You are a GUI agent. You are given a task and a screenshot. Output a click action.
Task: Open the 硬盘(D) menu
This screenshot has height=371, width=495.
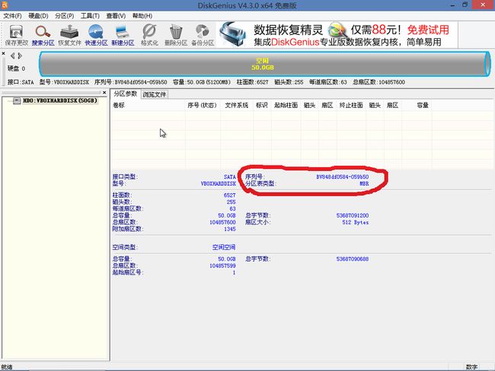click(x=38, y=16)
